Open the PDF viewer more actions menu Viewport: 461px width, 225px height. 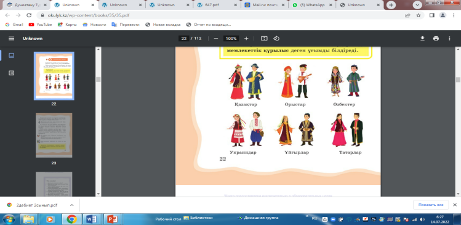click(449, 39)
